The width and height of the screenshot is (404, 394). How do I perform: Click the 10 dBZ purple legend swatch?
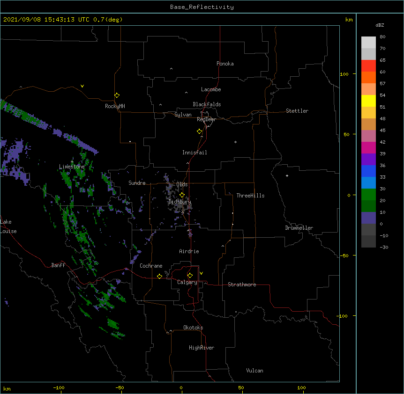tap(368, 218)
